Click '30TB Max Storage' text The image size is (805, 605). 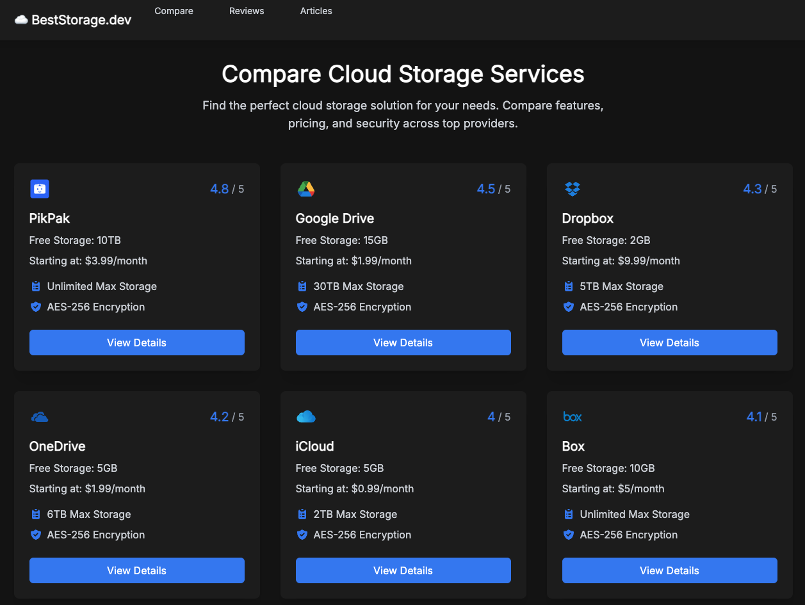[359, 286]
